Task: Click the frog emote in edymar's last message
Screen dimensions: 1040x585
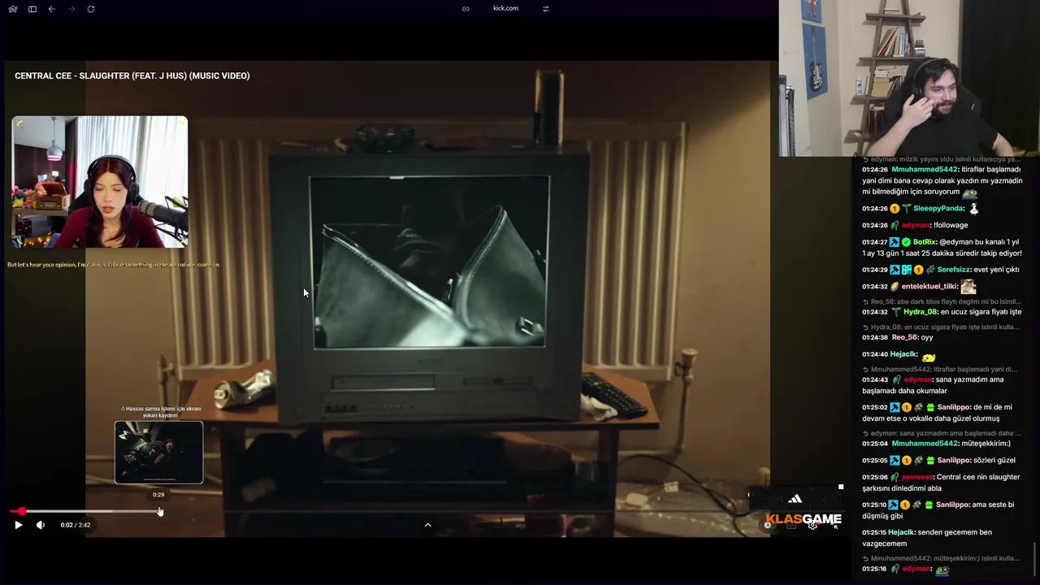Action: coord(942,570)
